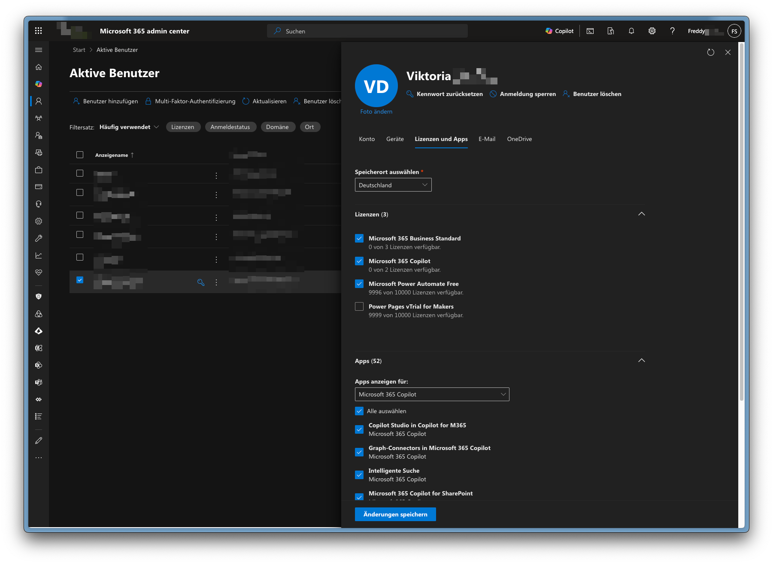The image size is (773, 564).
Task: Open the app launcher waffle icon
Action: click(38, 31)
